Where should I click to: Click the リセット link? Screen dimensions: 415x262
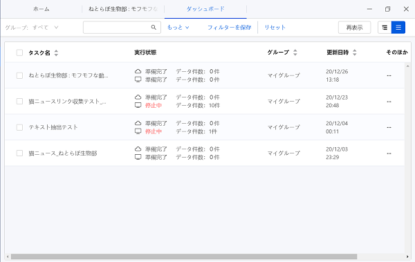[275, 27]
